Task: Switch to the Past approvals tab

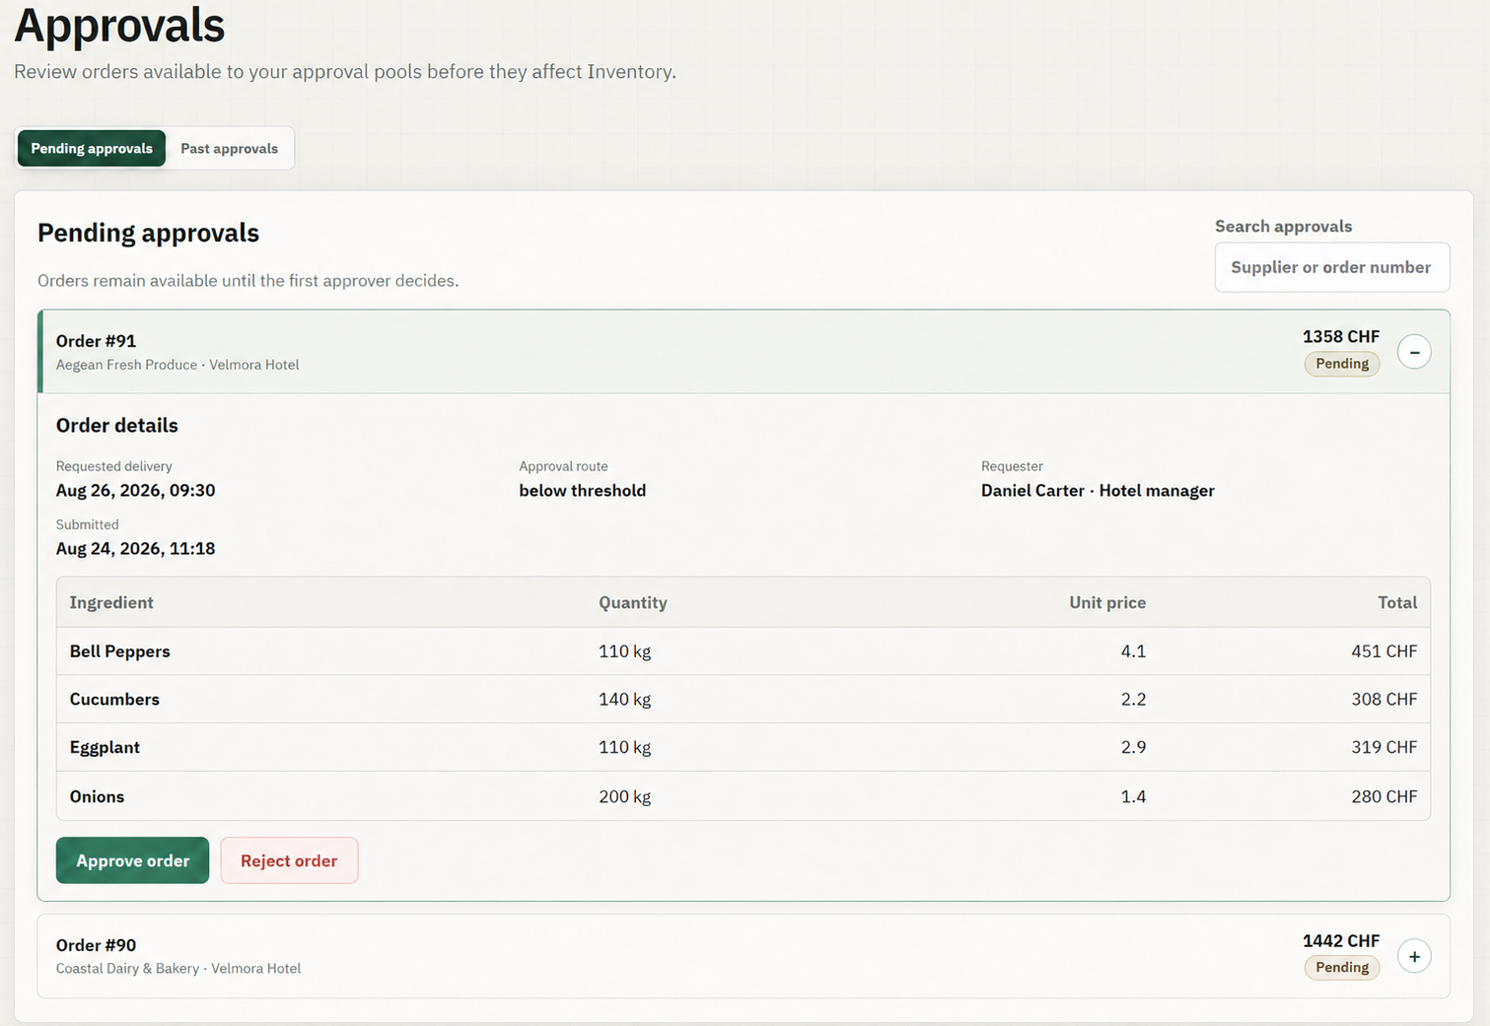Action: coord(229,149)
